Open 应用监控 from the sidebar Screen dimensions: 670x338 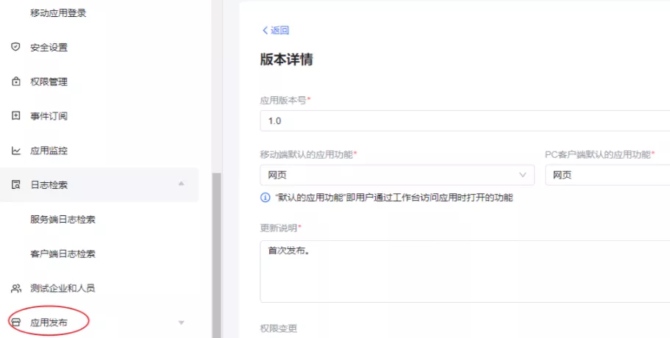[x=49, y=151]
